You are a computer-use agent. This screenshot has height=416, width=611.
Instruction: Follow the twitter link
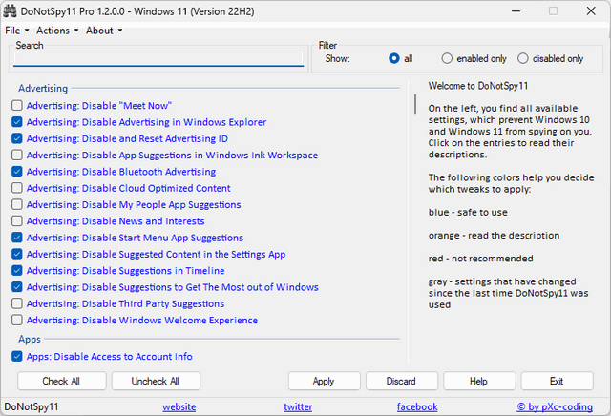(x=298, y=406)
